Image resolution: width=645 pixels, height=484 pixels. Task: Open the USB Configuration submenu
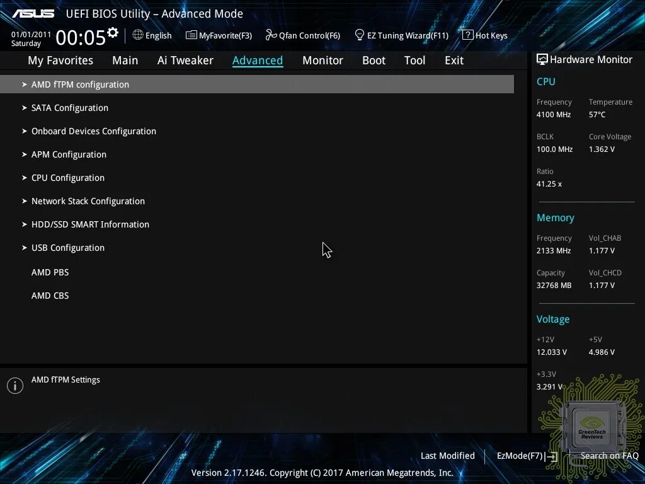coord(68,248)
